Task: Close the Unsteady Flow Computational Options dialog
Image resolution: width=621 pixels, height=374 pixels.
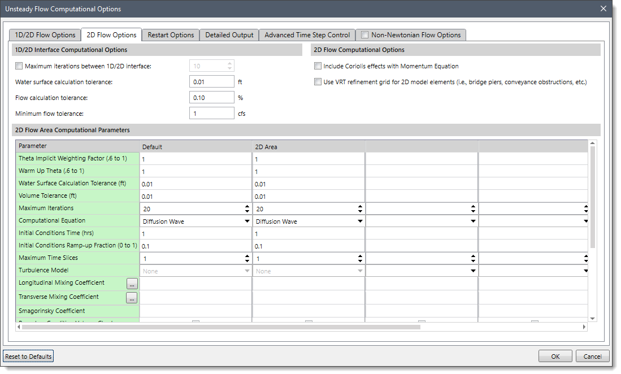Action: tap(603, 9)
